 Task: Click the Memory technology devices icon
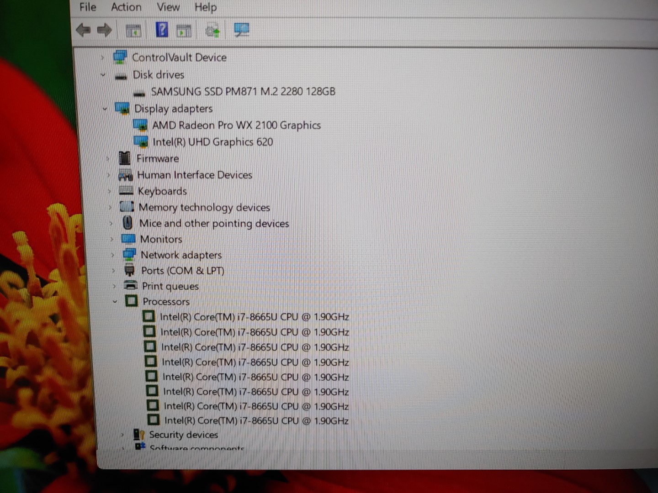point(127,207)
